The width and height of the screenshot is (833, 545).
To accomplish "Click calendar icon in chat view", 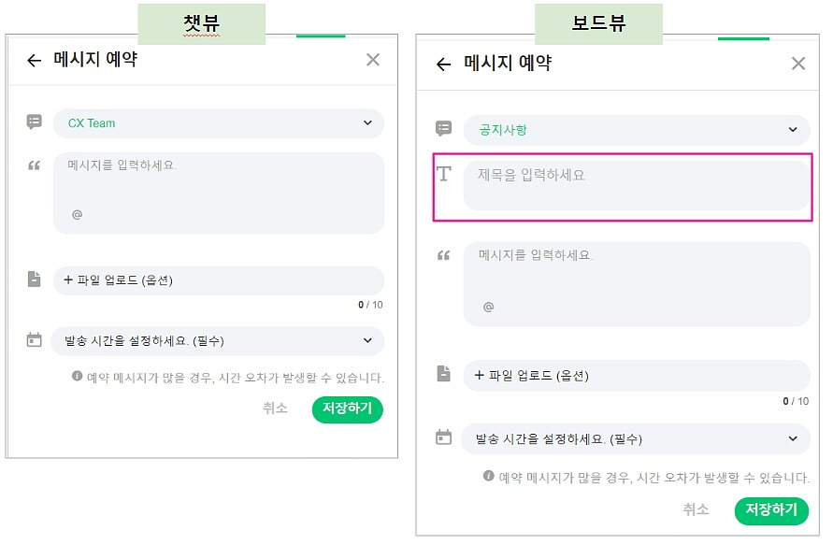I will point(35,340).
